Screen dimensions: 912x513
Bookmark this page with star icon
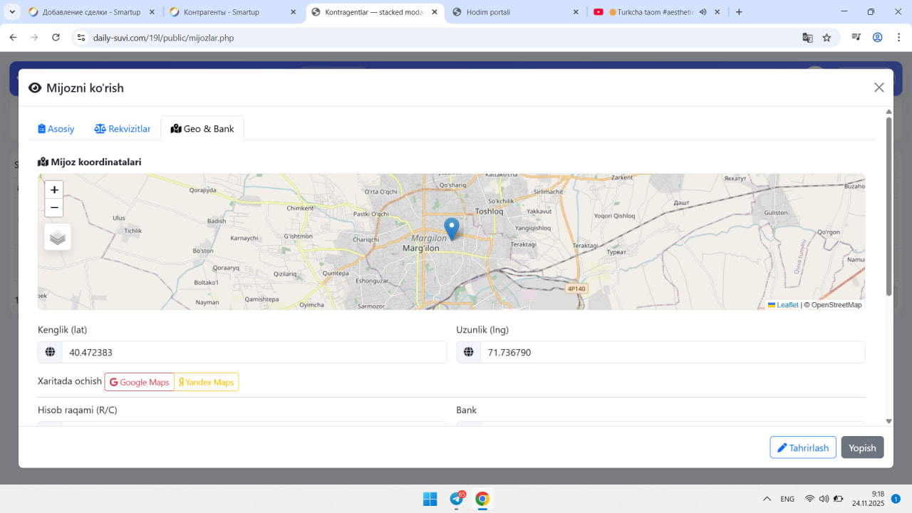(x=826, y=38)
